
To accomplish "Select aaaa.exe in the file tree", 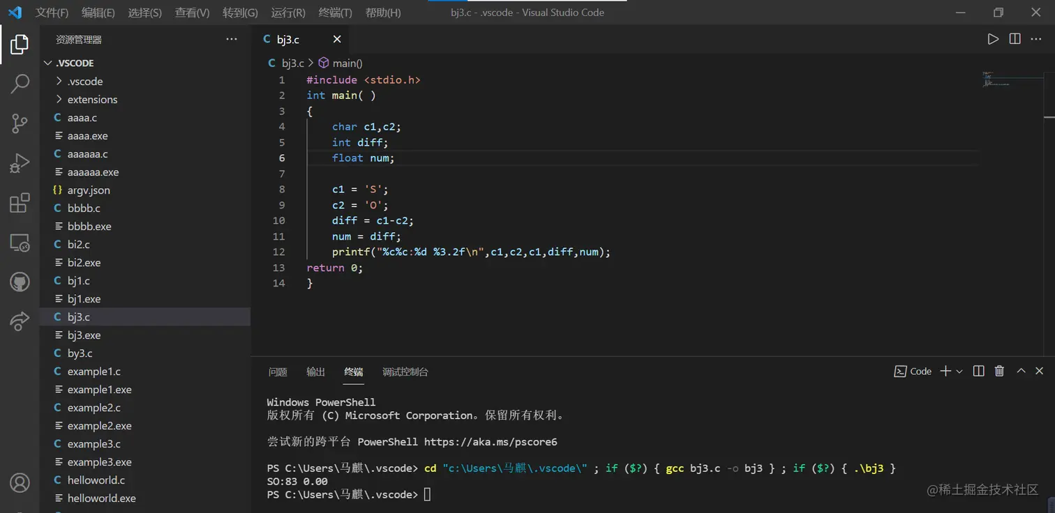I will point(145,135).
